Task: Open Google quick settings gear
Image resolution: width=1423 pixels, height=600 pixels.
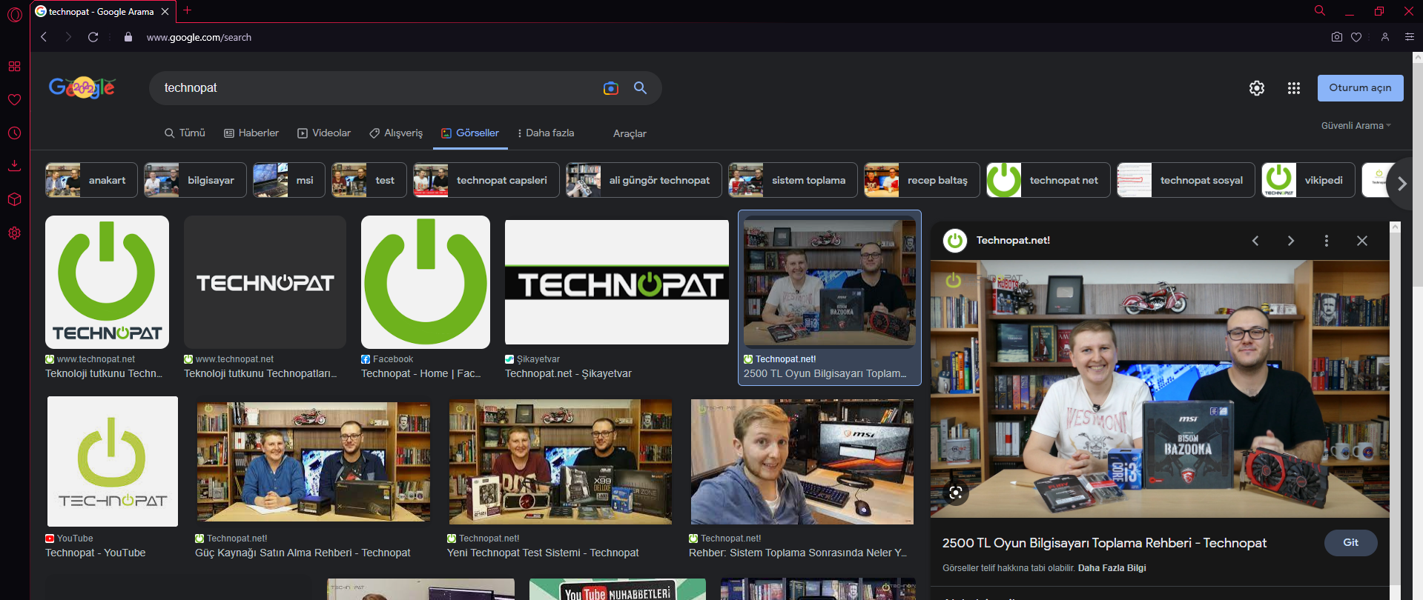Action: point(1256,88)
